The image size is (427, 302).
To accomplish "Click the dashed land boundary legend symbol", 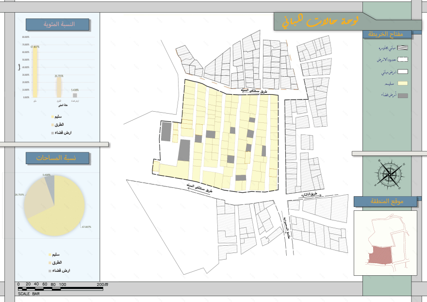I will pyautogui.click(x=403, y=59).
